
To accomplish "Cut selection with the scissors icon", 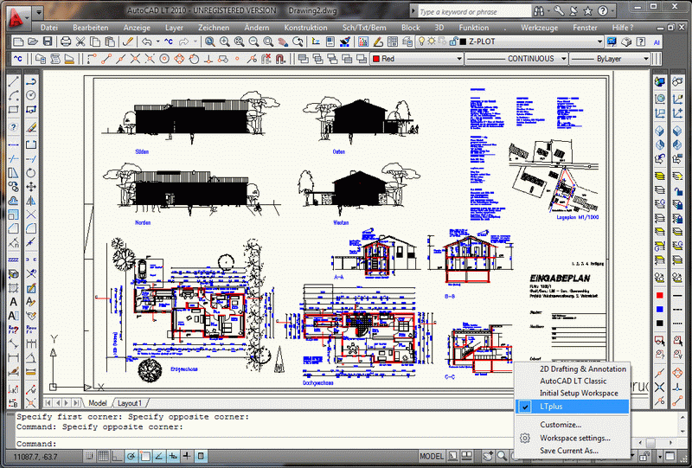I will pos(80,42).
